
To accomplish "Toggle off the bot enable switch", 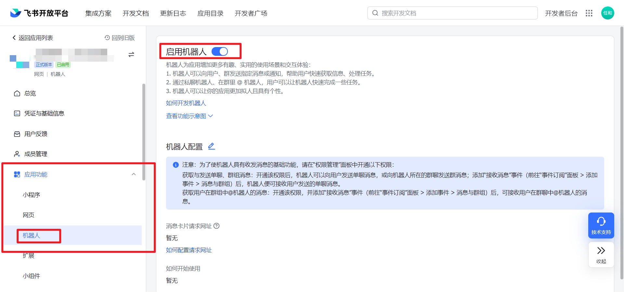I will point(220,51).
